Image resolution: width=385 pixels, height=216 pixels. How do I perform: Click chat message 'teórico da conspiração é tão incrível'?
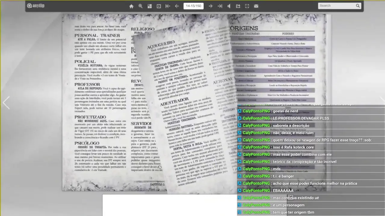(304, 161)
